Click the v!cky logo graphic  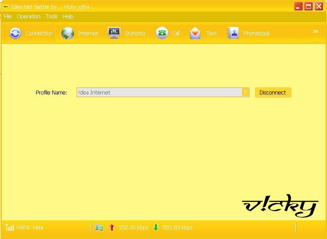coord(280,205)
